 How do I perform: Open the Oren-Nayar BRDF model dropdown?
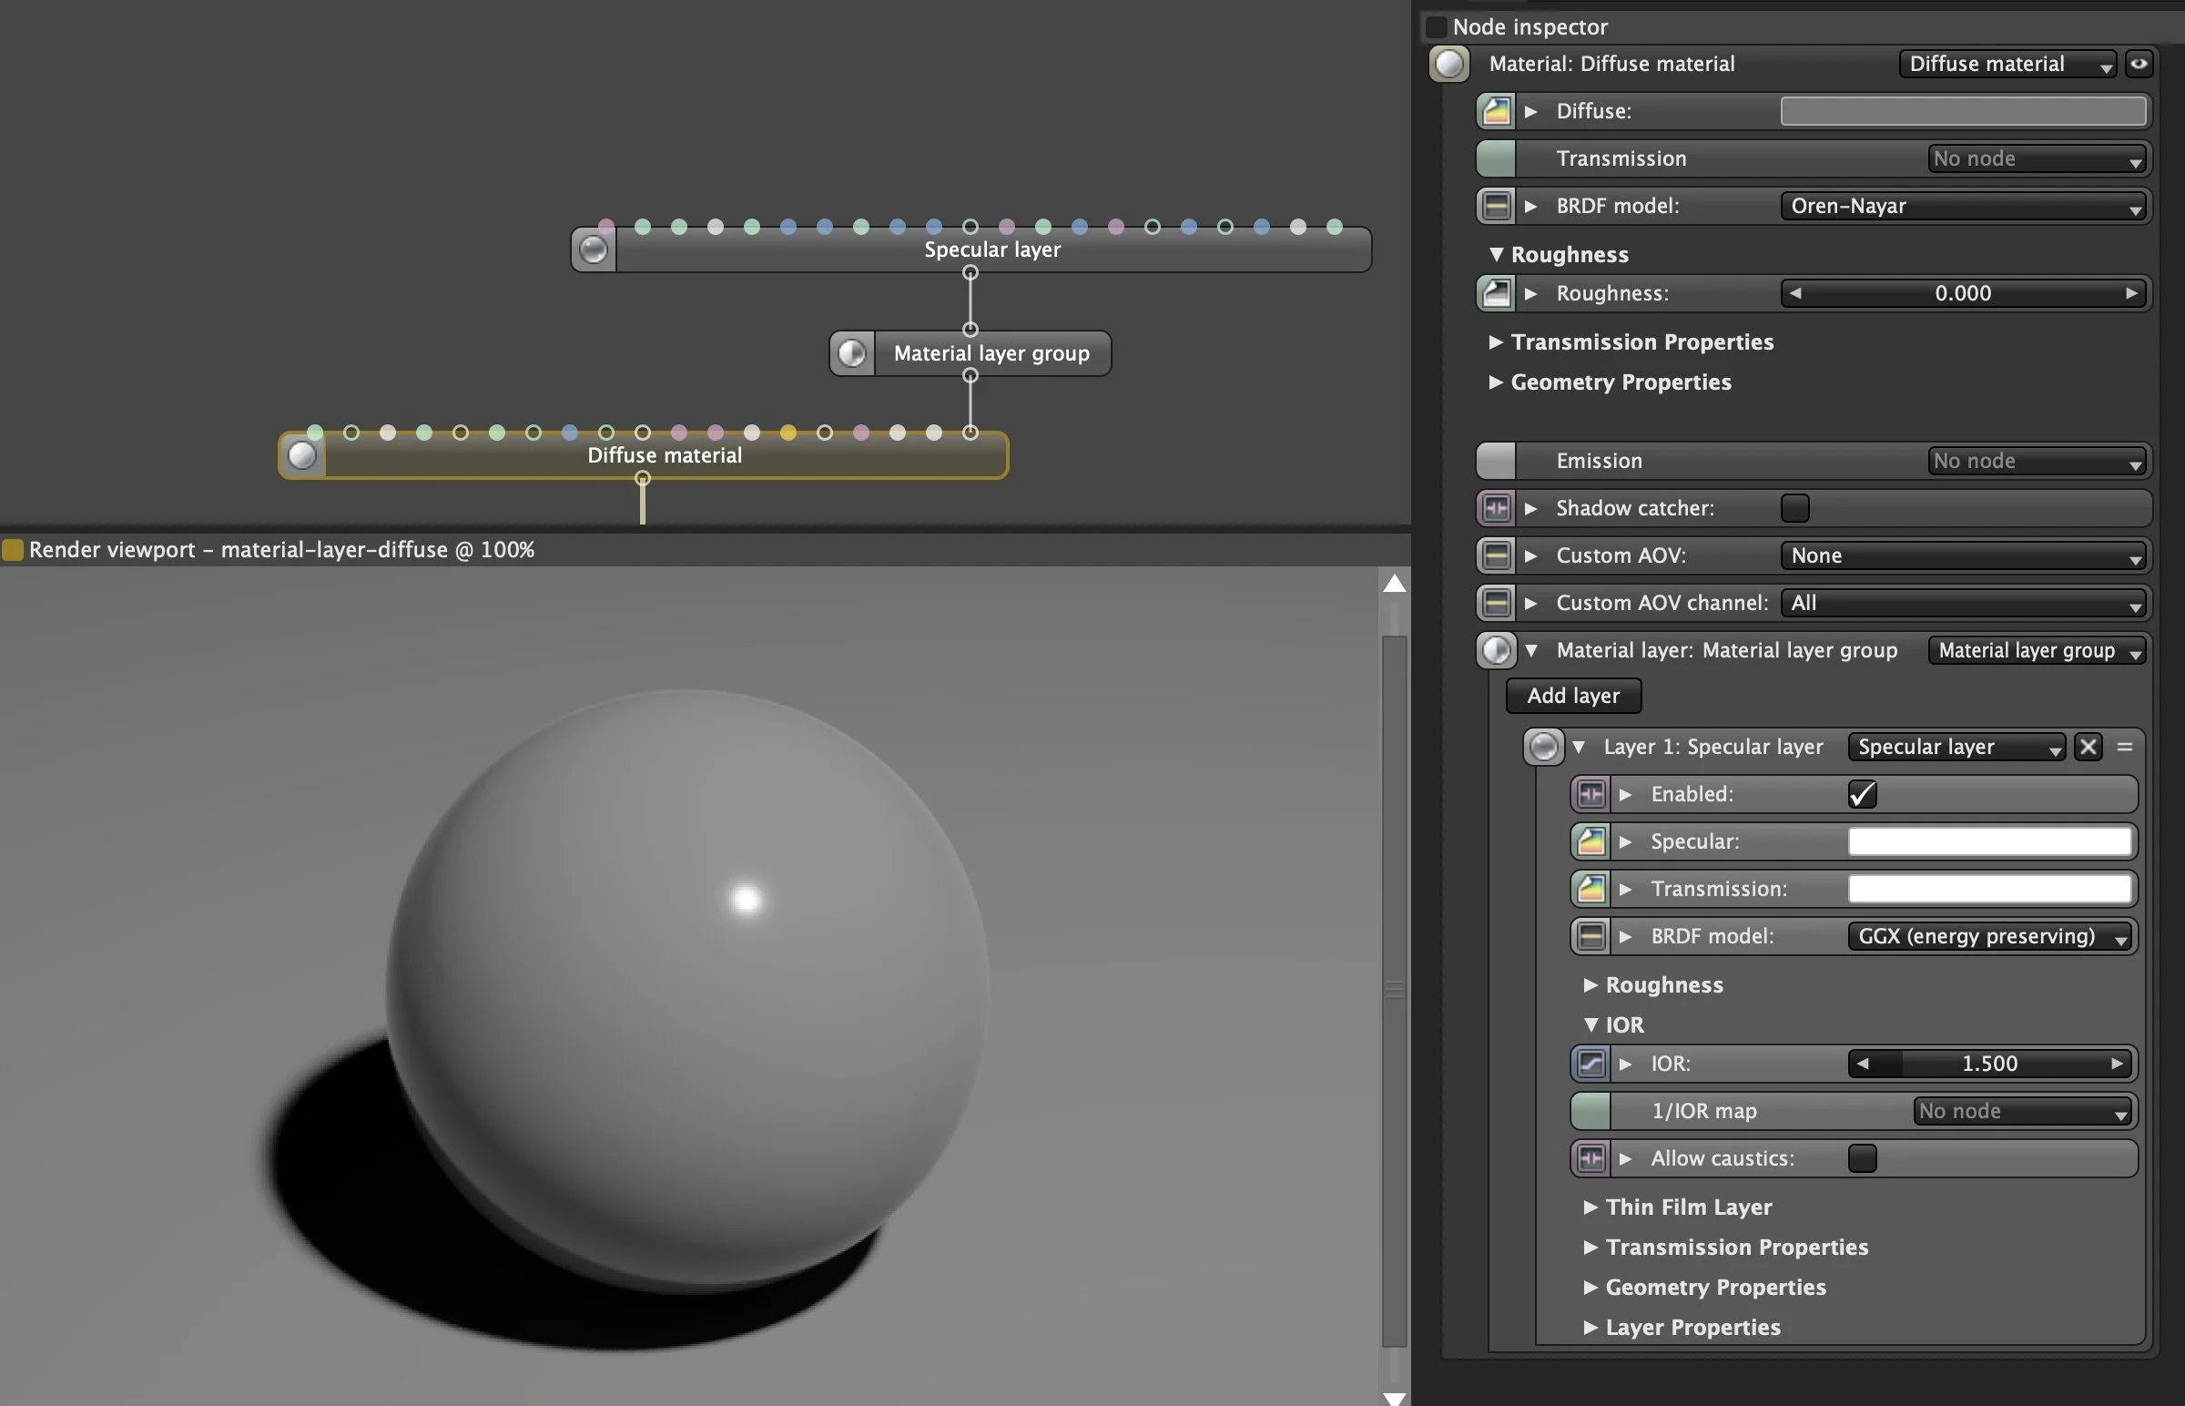[1962, 207]
